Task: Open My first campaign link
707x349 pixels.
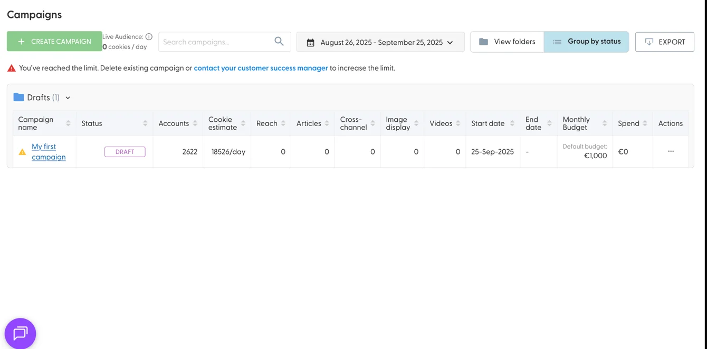Action: click(x=49, y=152)
